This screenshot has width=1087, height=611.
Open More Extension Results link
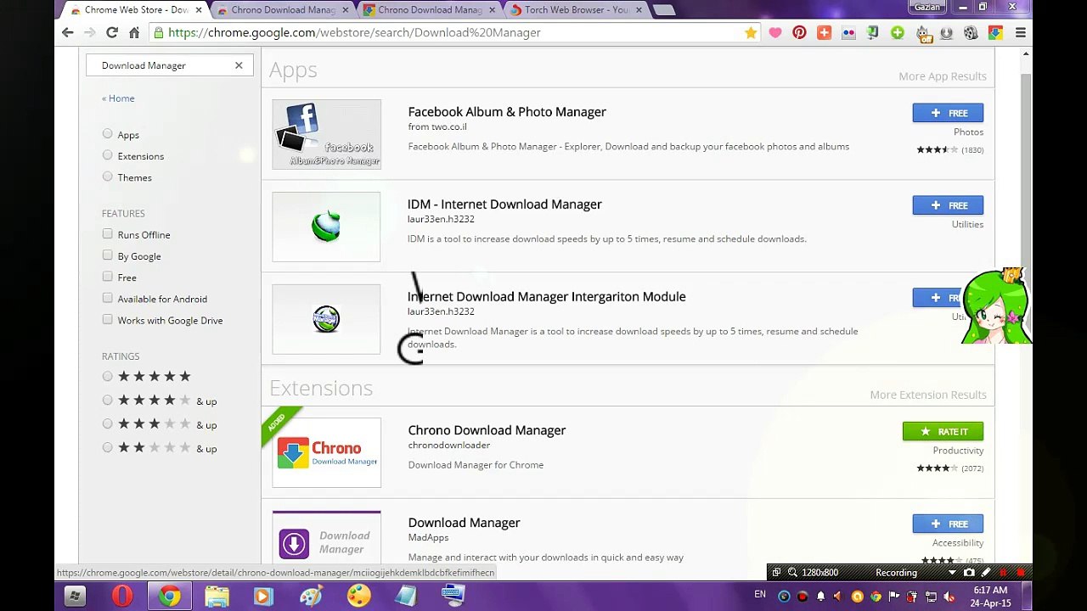[x=928, y=395]
